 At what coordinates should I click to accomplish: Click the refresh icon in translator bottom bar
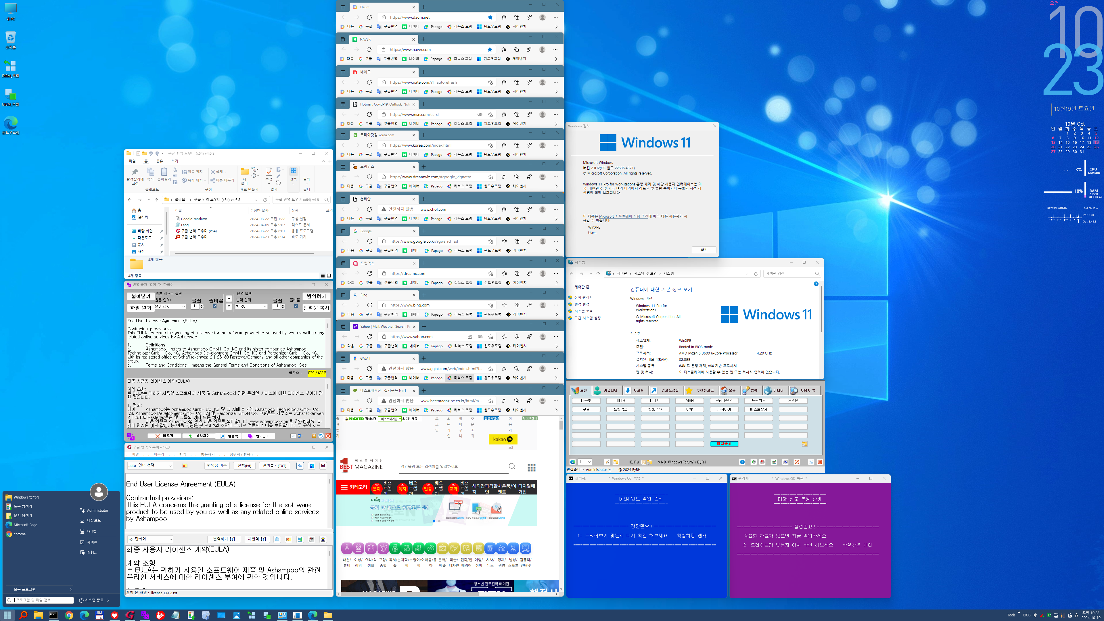tap(321, 436)
